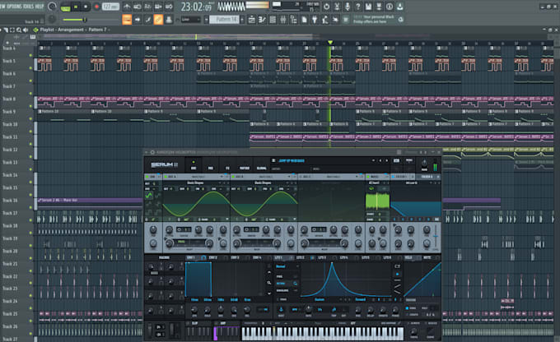Click the playlist speaker playback icon
The width and height of the screenshot is (560, 342).
26,30
